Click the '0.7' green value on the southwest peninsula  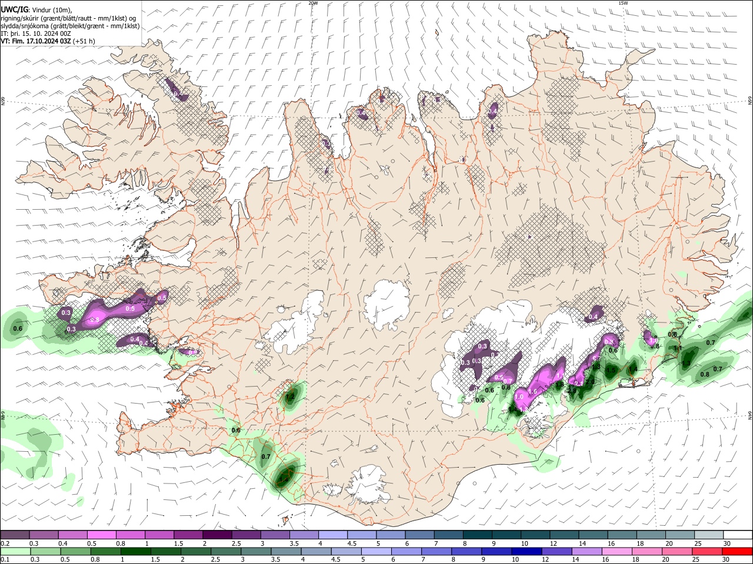265,456
